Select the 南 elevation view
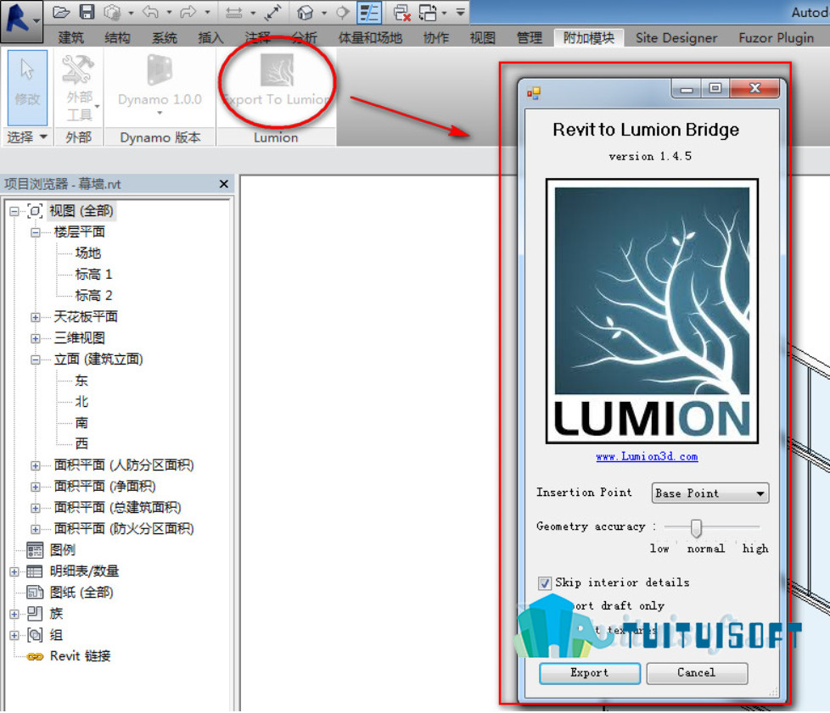Image resolution: width=830 pixels, height=713 pixels. pos(81,423)
